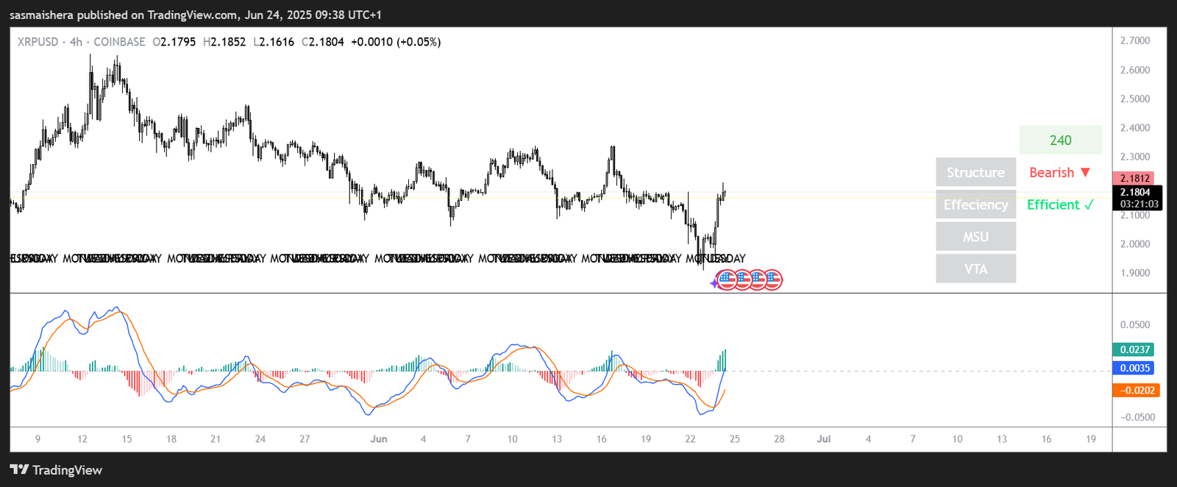The image size is (1177, 487).
Task: Click the close price value C2.1804
Action: [x=323, y=42]
